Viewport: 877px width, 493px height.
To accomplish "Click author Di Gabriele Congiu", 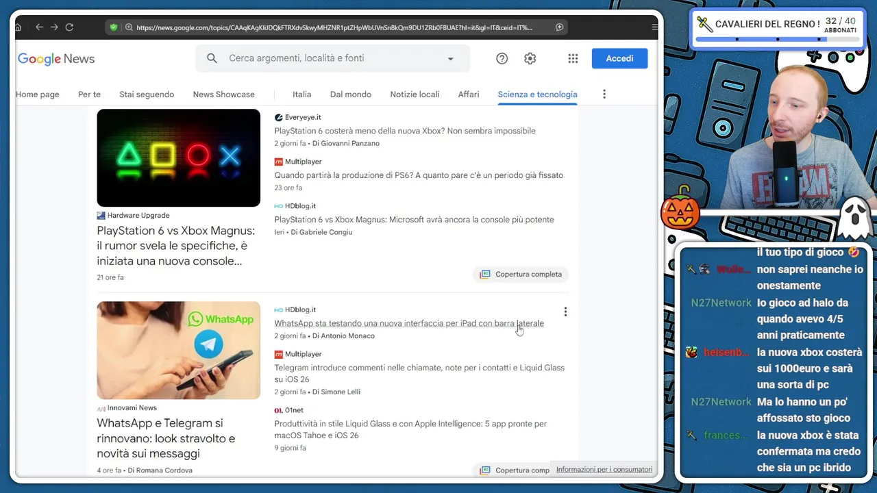I will coord(321,232).
